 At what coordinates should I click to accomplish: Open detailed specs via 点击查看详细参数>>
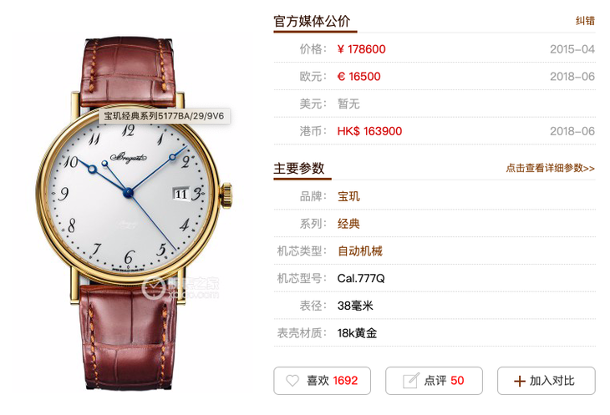coord(550,168)
